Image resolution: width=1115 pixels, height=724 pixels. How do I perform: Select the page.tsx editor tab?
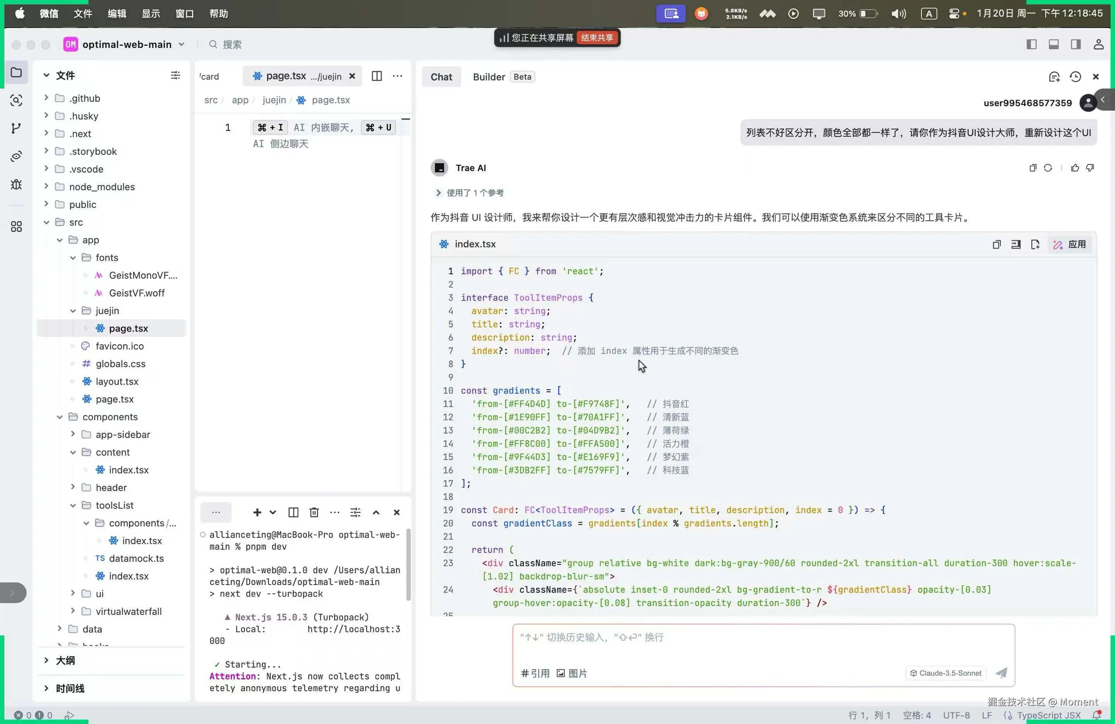coord(302,76)
